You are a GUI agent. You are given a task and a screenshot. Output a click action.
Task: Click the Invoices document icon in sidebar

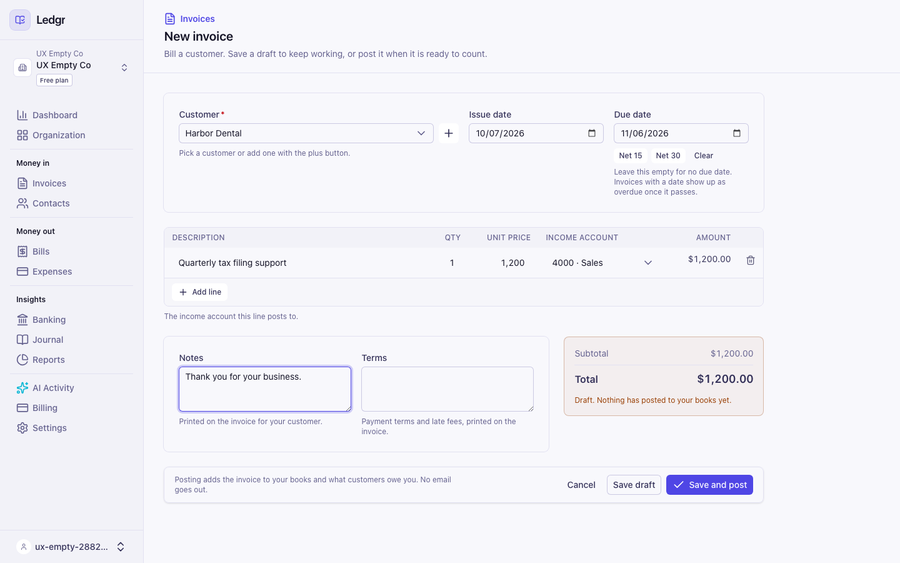[x=22, y=183]
